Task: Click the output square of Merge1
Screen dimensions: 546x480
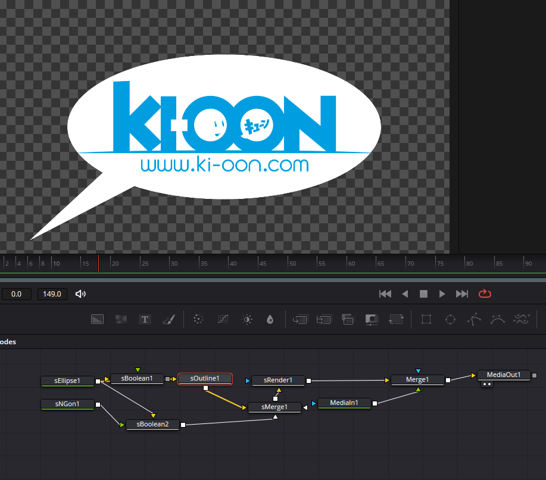Action: 448,381
